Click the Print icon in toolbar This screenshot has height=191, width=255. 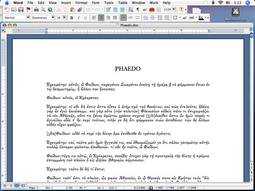click(36, 10)
